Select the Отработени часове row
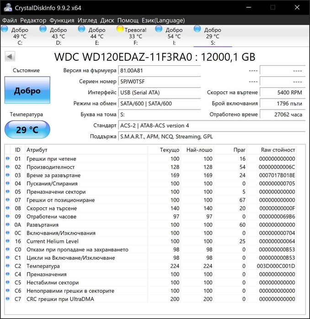 pyautogui.click(x=150, y=216)
